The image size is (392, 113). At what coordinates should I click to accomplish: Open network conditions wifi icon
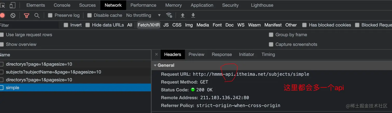[169, 15]
